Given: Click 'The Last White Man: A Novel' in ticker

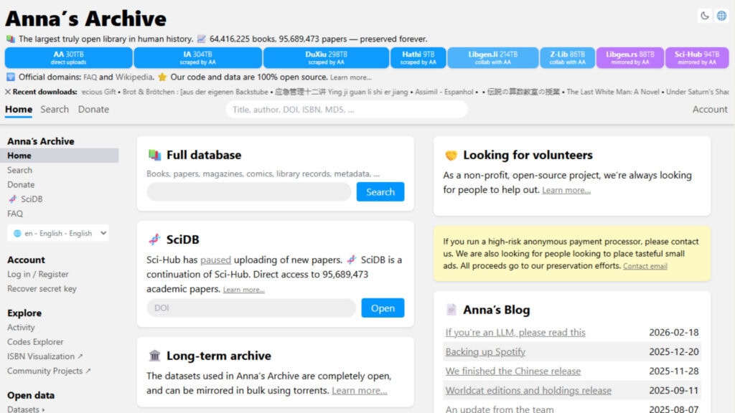Looking at the screenshot, I should point(613,92).
